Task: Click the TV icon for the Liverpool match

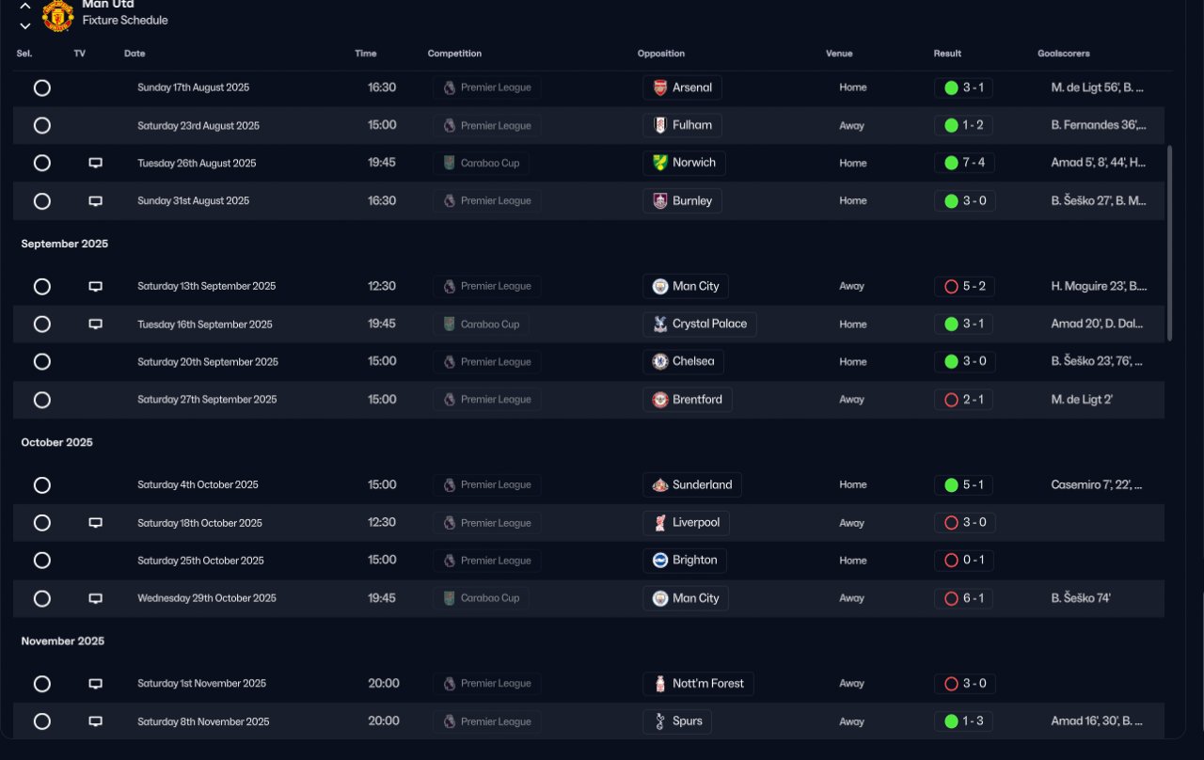Action: (95, 522)
